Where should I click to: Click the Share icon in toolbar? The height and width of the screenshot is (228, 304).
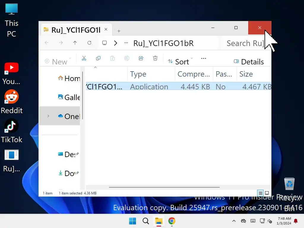pyautogui.click(x=141, y=58)
